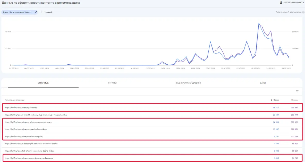
Task: Click the pencil icon on date filter
Action: 36,12
